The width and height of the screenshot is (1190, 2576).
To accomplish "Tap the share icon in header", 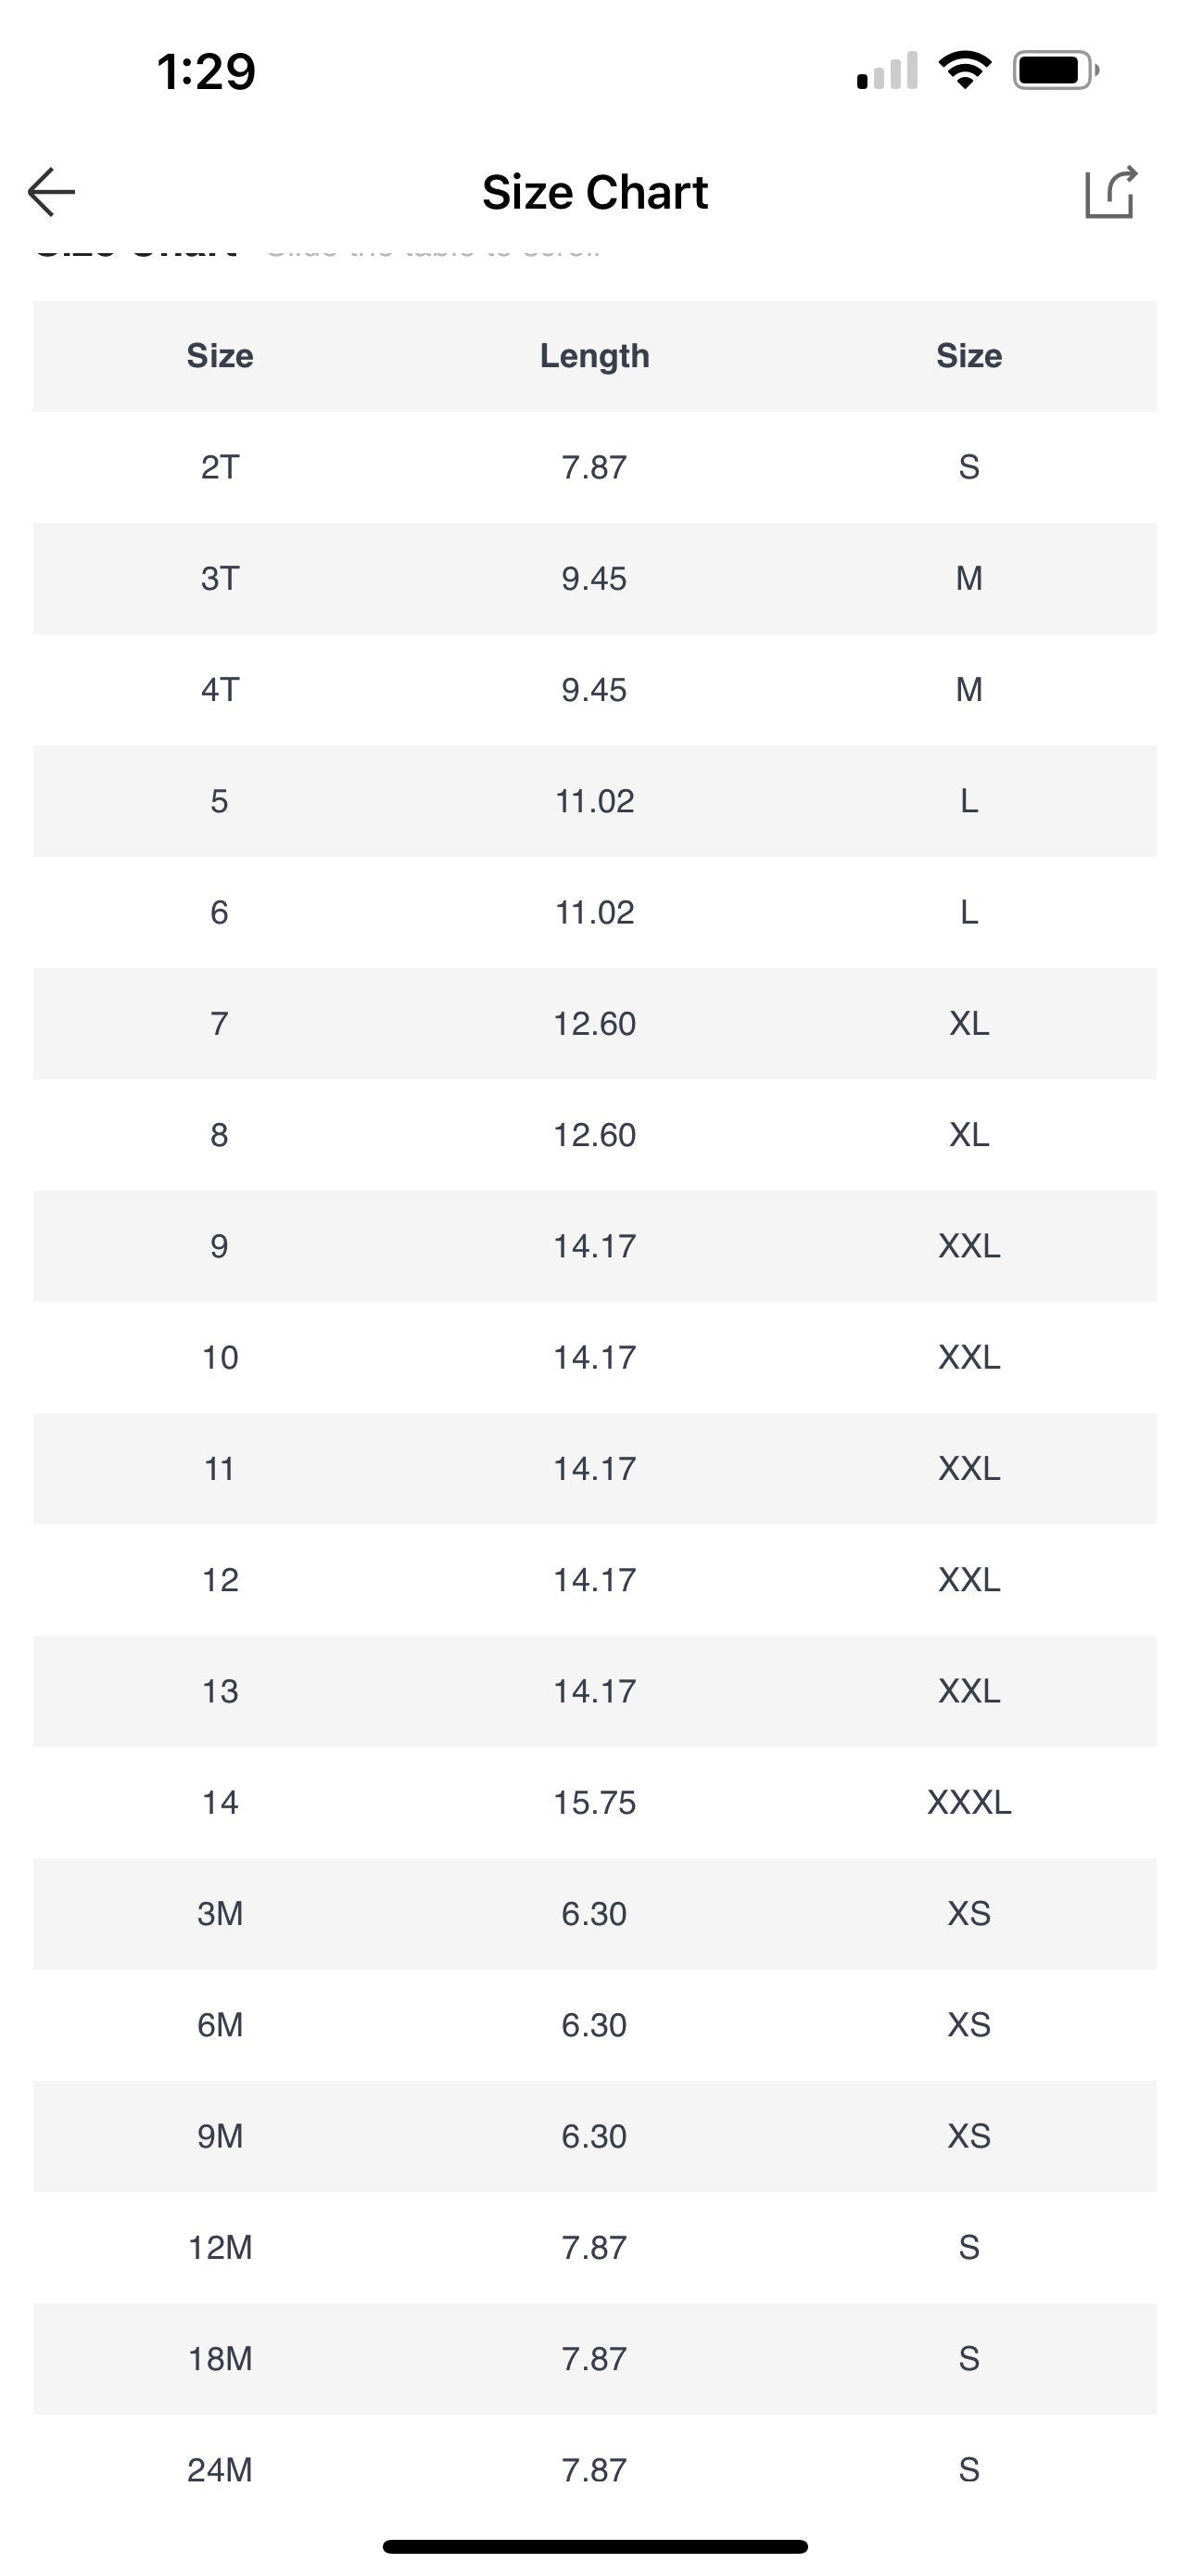I will point(1111,192).
